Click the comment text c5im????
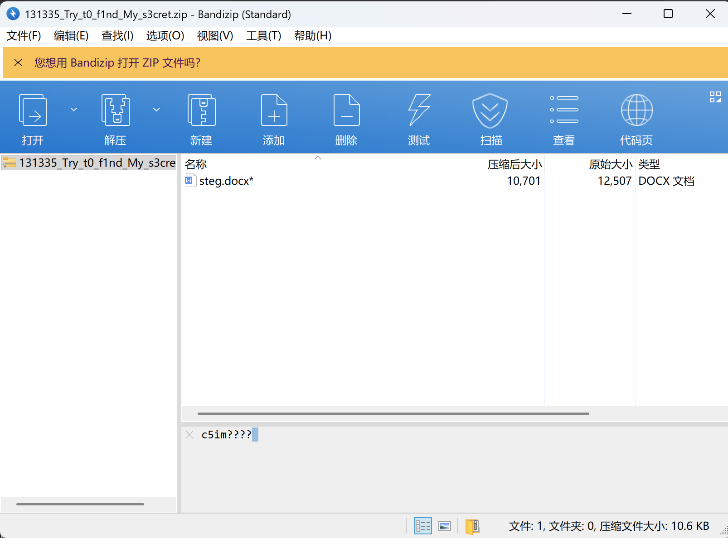The height and width of the screenshot is (538, 728). tap(226, 435)
